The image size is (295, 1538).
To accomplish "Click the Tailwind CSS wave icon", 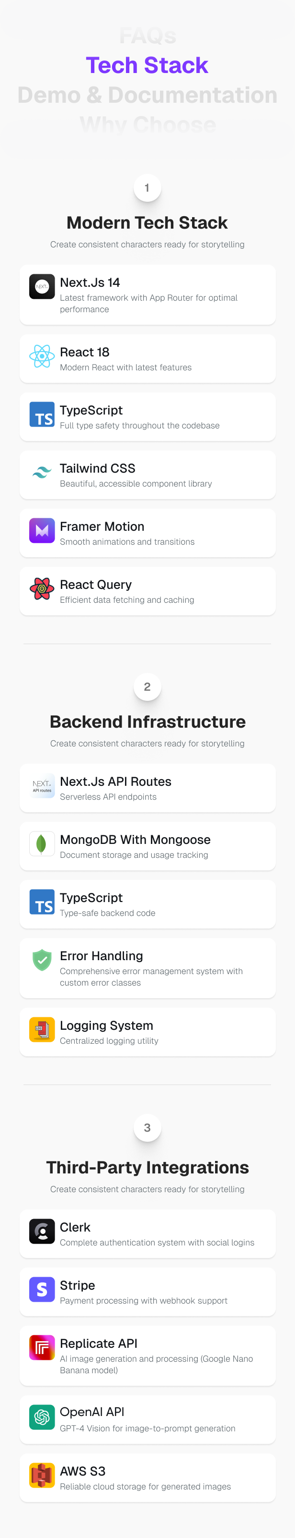I will click(42, 473).
